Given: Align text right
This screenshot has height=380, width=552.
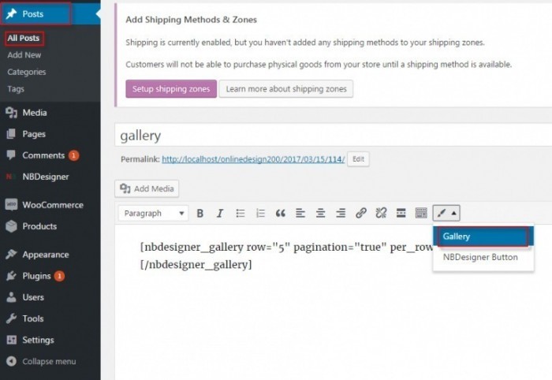Looking at the screenshot, I should [x=341, y=213].
